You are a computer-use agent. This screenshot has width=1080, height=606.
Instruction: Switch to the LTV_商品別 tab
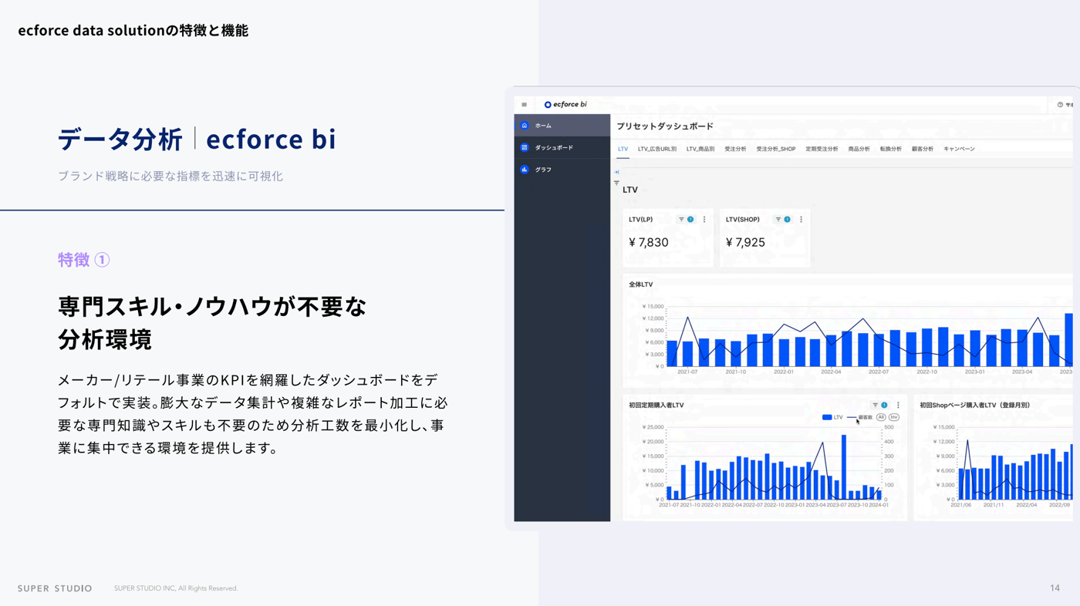[x=700, y=149]
